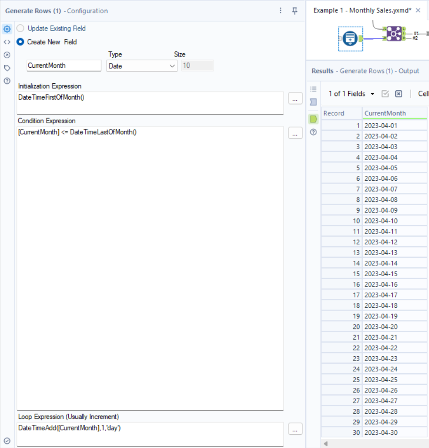Select the green output anchor in Results panel
Screen dimensions: 429x448
(x=313, y=119)
